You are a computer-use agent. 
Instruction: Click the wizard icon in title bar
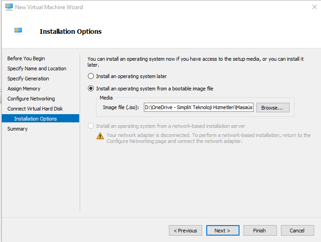pos(9,7)
